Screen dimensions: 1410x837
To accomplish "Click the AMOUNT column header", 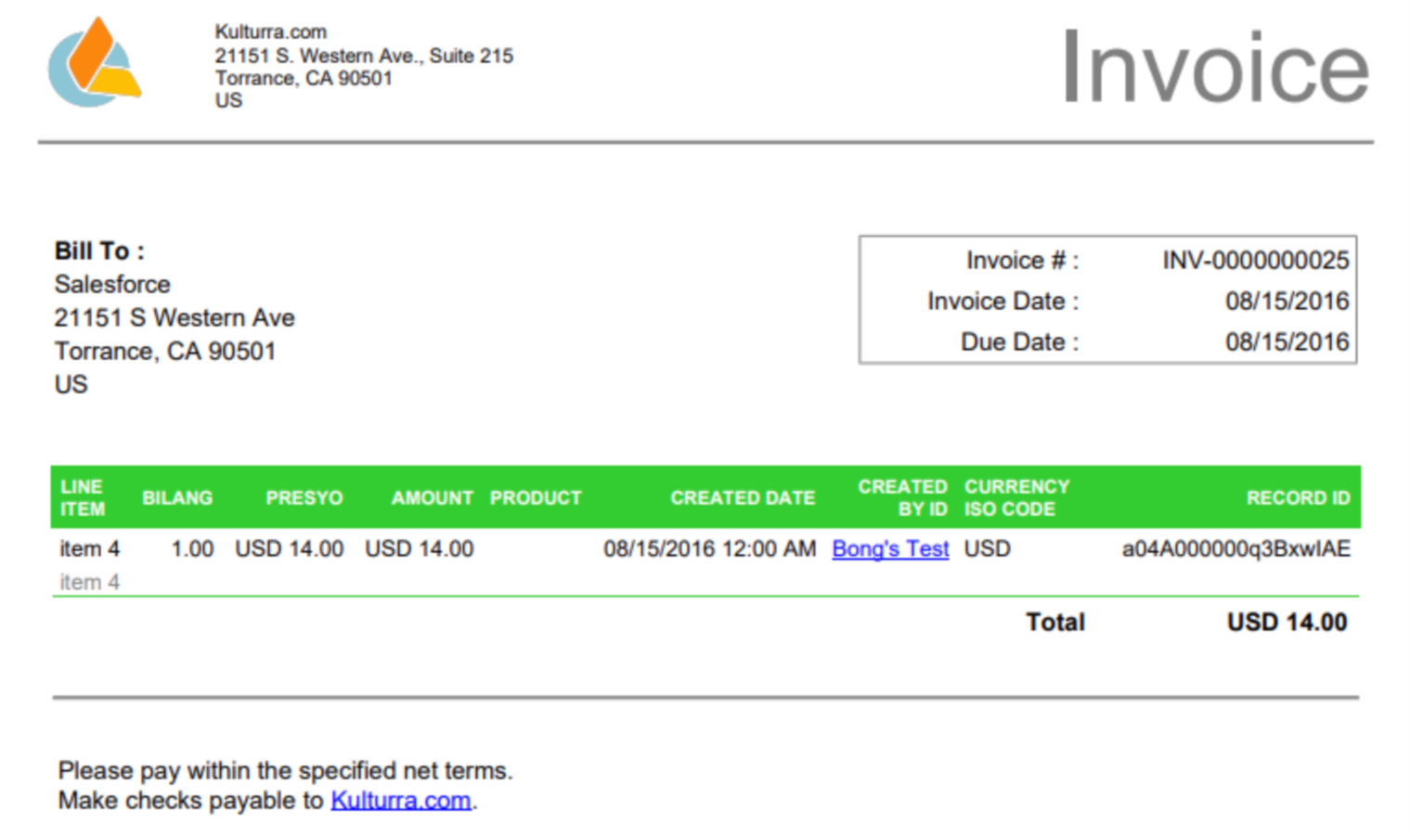I will click(433, 498).
